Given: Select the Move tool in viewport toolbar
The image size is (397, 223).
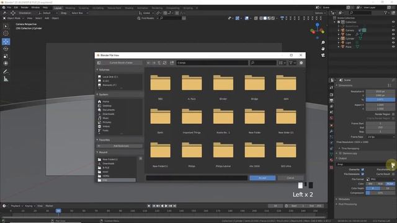Looking at the screenshot, I should point(6,42).
